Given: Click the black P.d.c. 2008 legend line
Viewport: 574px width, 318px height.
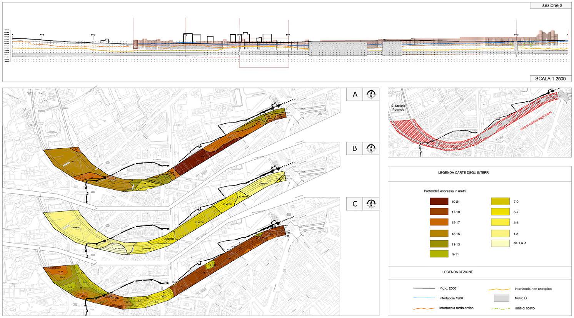Looking at the screenshot, I should click(x=424, y=288).
